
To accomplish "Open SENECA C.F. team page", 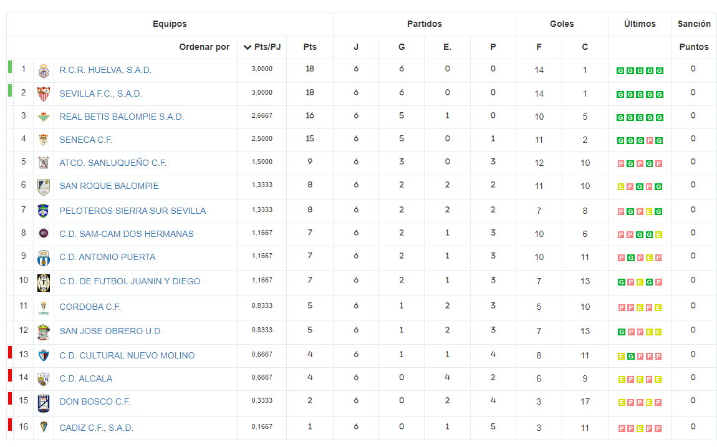I will (x=86, y=140).
